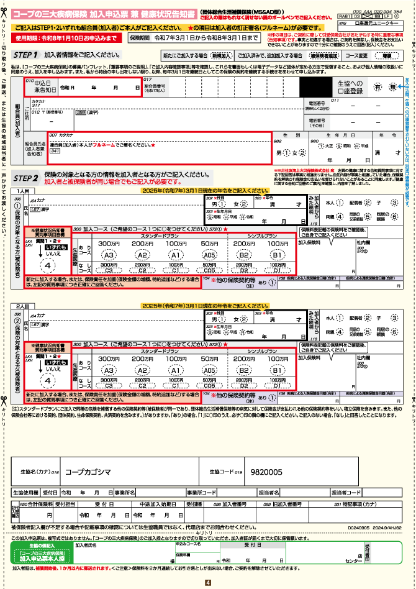The image size is (416, 589).
Task: Click the 組合員氏名 full-name signature box
Action: coord(160,148)
